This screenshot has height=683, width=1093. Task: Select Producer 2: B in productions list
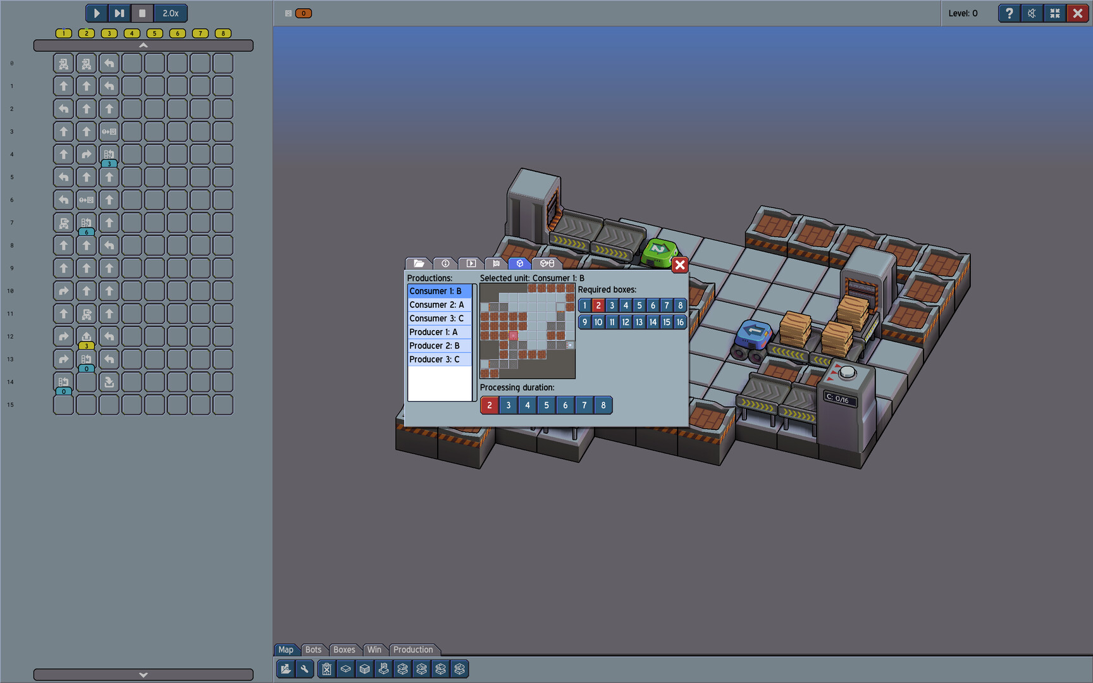[x=435, y=346]
